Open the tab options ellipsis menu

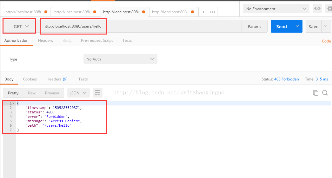tap(213, 12)
